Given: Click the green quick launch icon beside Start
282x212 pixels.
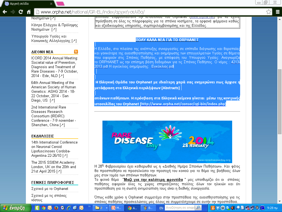Looking at the screenshot, I should (x=37, y=208).
